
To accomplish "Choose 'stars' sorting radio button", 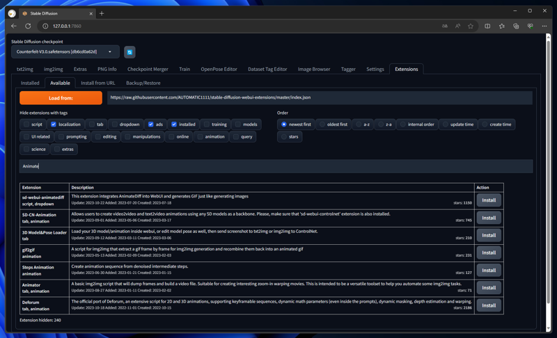I will coord(283,137).
